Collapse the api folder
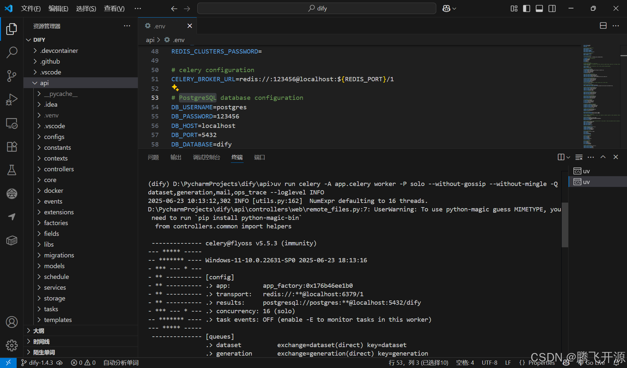Viewport: 627px width, 368px height. (x=35, y=83)
